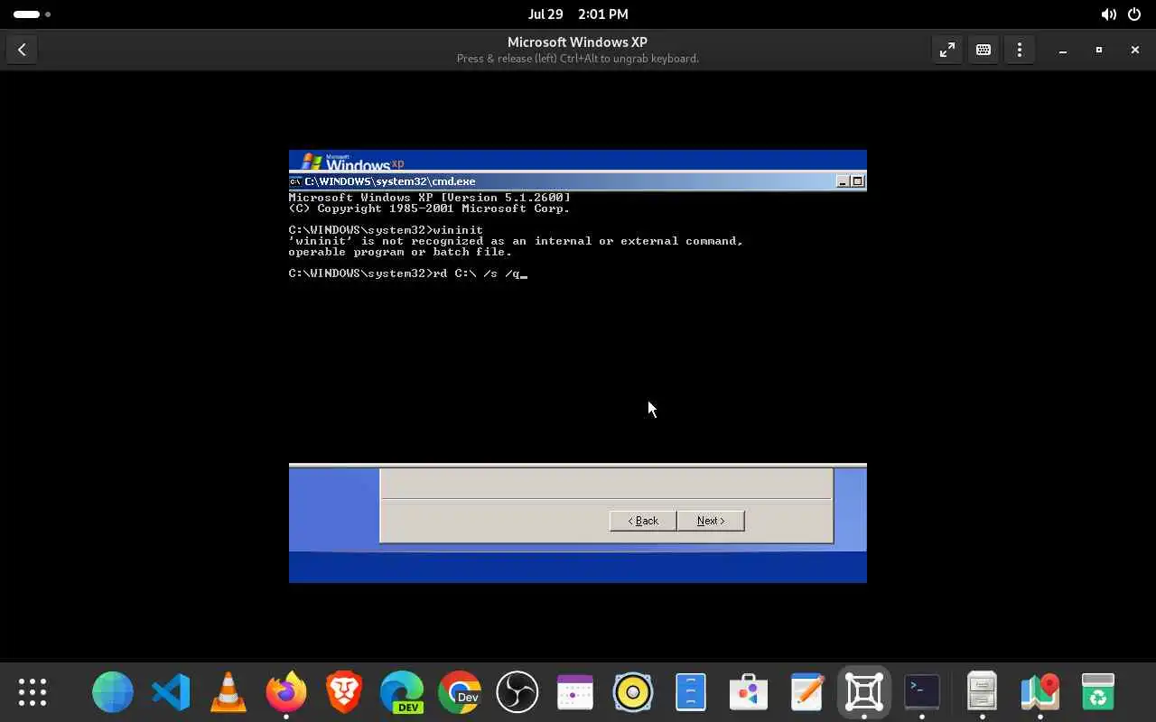Open the clock showing Jul 29 2:01 PM
This screenshot has width=1156, height=722.
(578, 14)
